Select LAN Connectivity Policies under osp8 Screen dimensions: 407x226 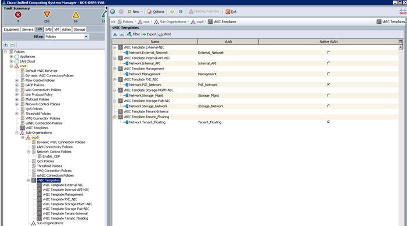click(x=55, y=147)
